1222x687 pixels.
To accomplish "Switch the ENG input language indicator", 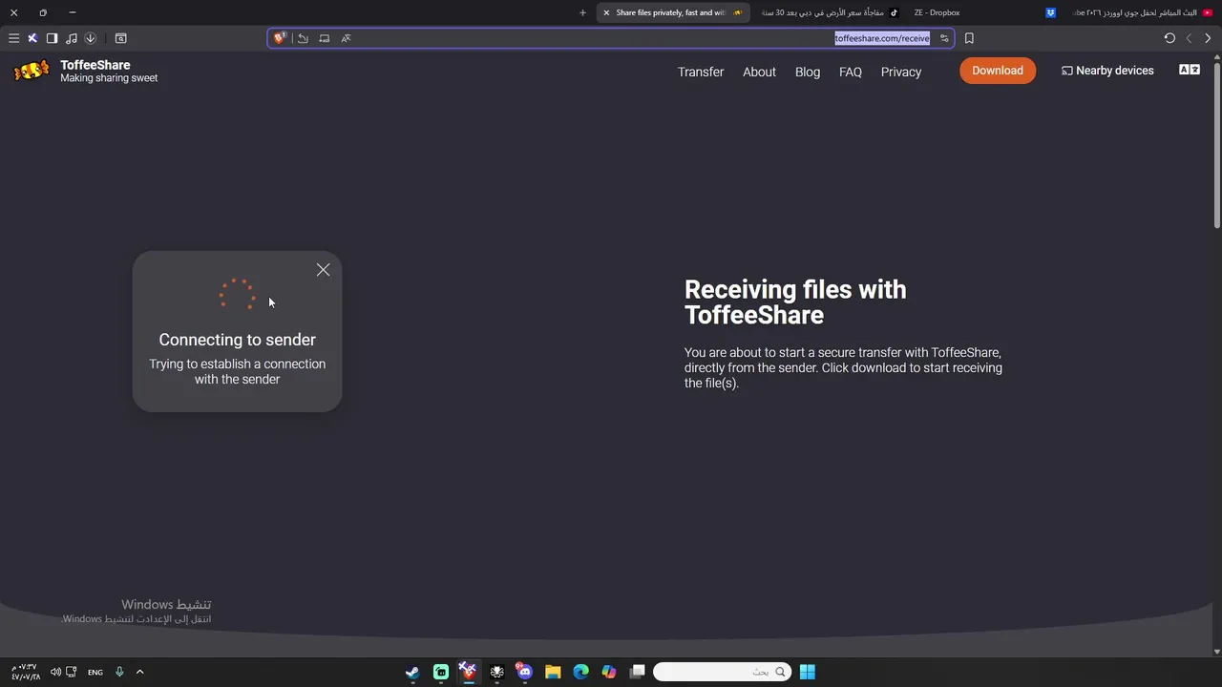I will (x=95, y=673).
